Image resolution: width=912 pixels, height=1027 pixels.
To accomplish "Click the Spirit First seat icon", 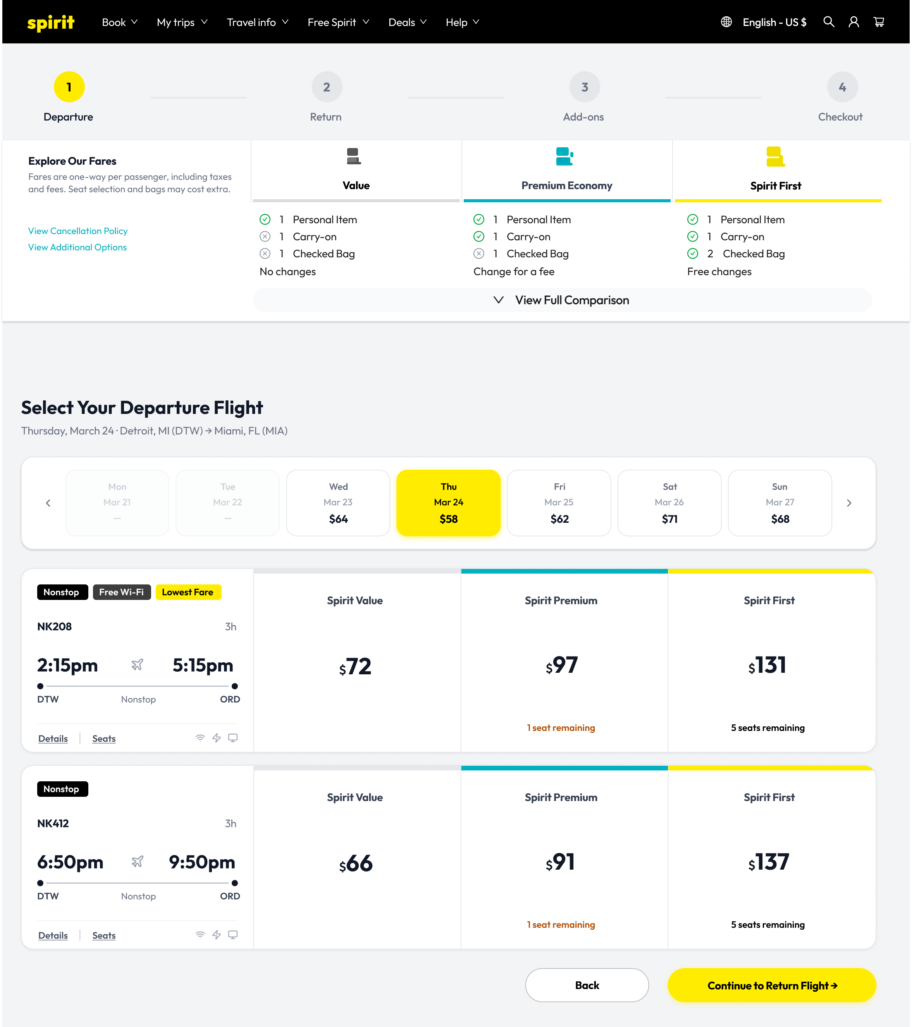I will 775,157.
